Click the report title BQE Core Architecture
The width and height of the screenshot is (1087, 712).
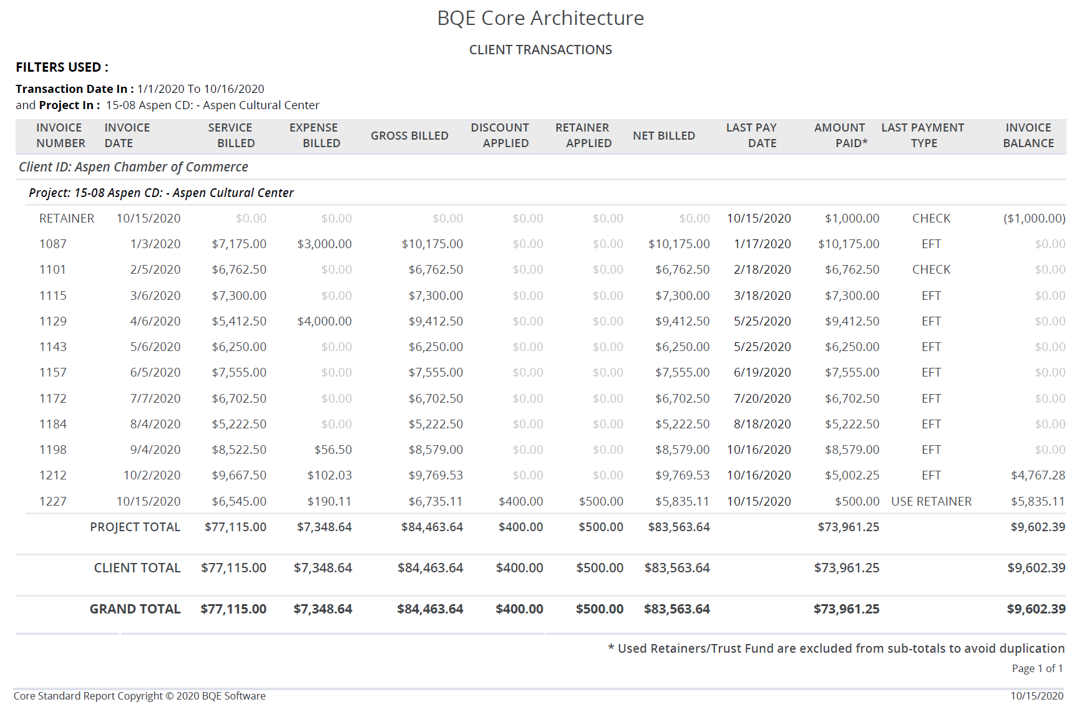(x=540, y=18)
